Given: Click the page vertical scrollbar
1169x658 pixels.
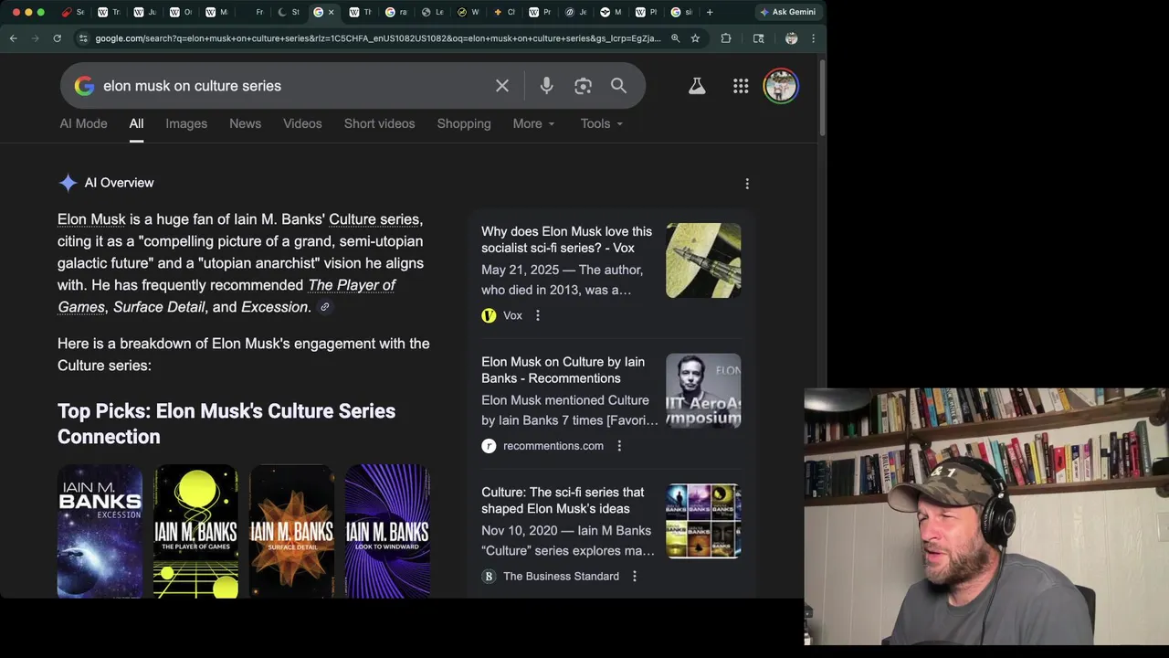Looking at the screenshot, I should pos(822,101).
